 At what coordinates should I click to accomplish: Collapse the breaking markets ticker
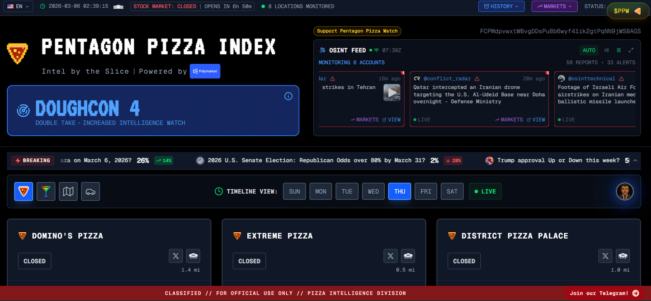tap(635, 160)
